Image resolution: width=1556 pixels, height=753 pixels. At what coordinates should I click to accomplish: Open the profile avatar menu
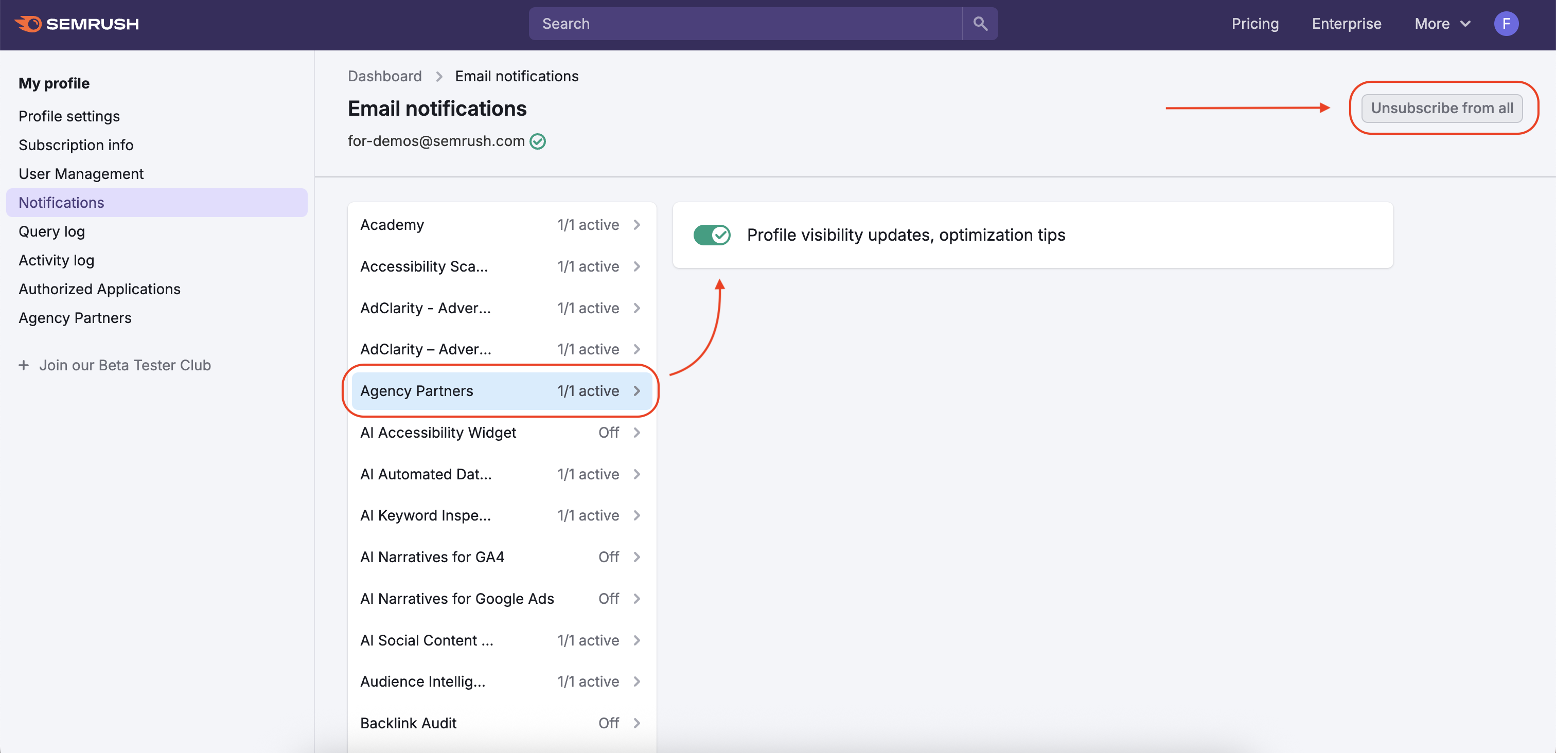click(1506, 24)
